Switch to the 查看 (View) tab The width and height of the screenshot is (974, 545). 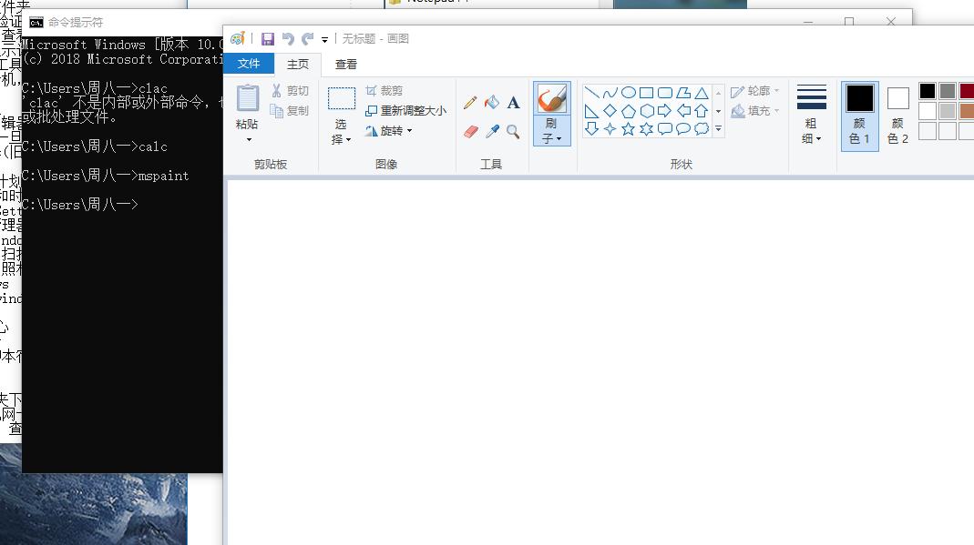346,65
